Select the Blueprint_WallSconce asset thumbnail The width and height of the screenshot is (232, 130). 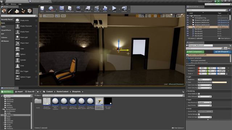tap(99, 104)
